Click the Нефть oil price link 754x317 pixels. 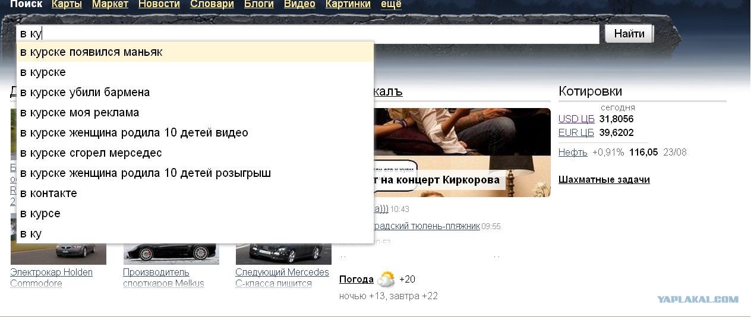[x=573, y=153]
